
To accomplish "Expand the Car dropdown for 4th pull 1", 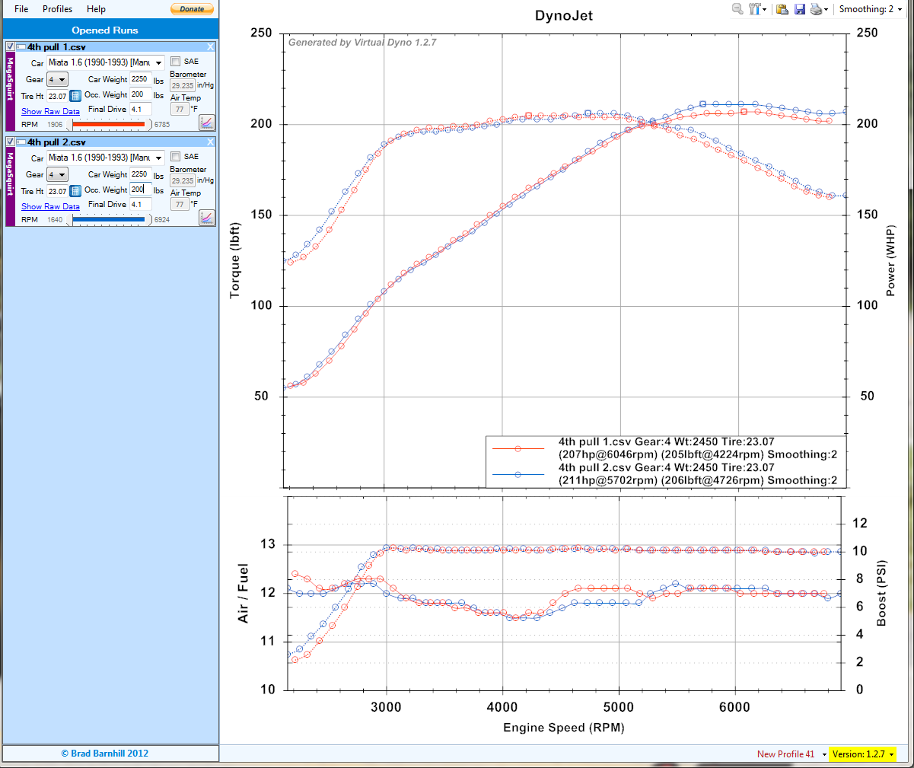I will (158, 63).
